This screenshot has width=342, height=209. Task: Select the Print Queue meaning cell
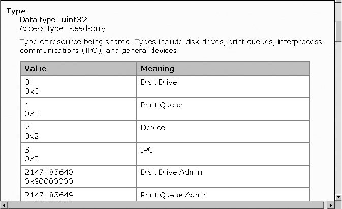tap(161, 105)
